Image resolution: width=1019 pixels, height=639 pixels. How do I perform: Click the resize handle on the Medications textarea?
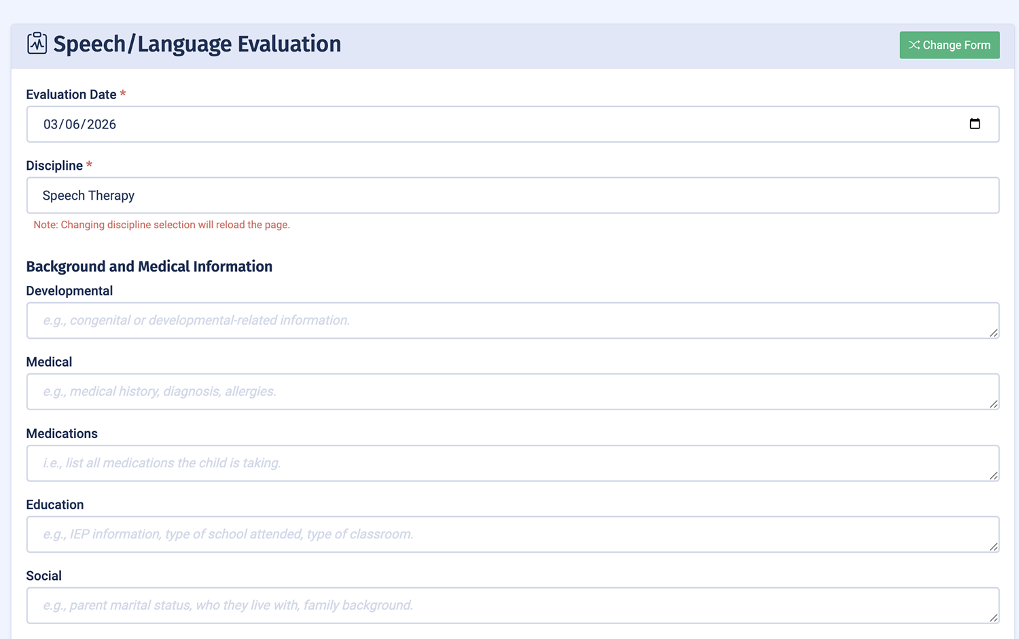tap(994, 477)
